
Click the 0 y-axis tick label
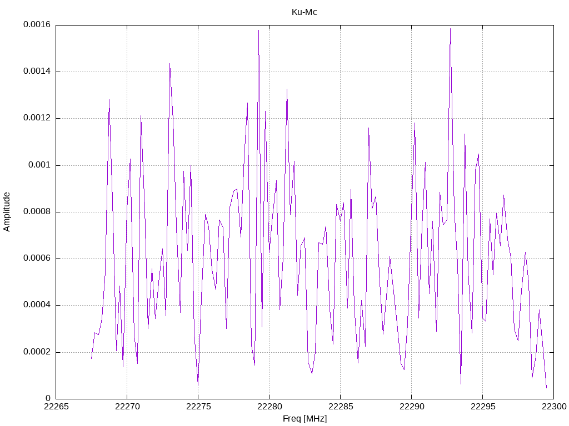tap(48, 398)
